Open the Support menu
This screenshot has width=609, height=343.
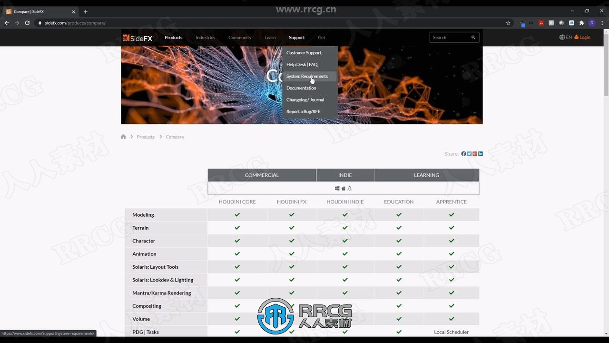(x=296, y=38)
